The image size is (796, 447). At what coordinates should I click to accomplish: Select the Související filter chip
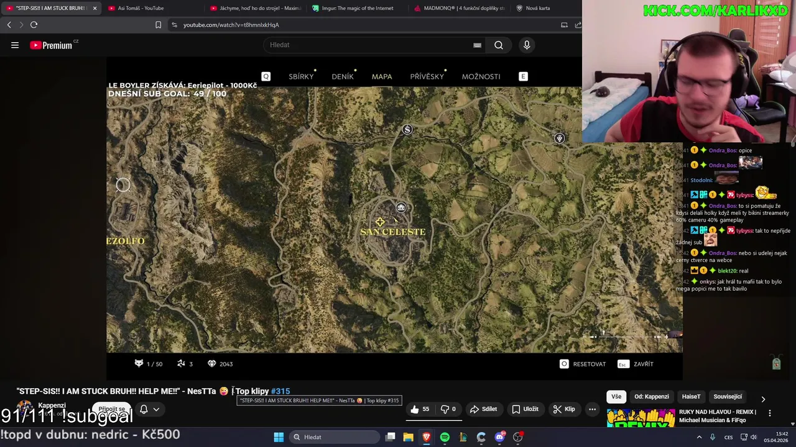728,397
